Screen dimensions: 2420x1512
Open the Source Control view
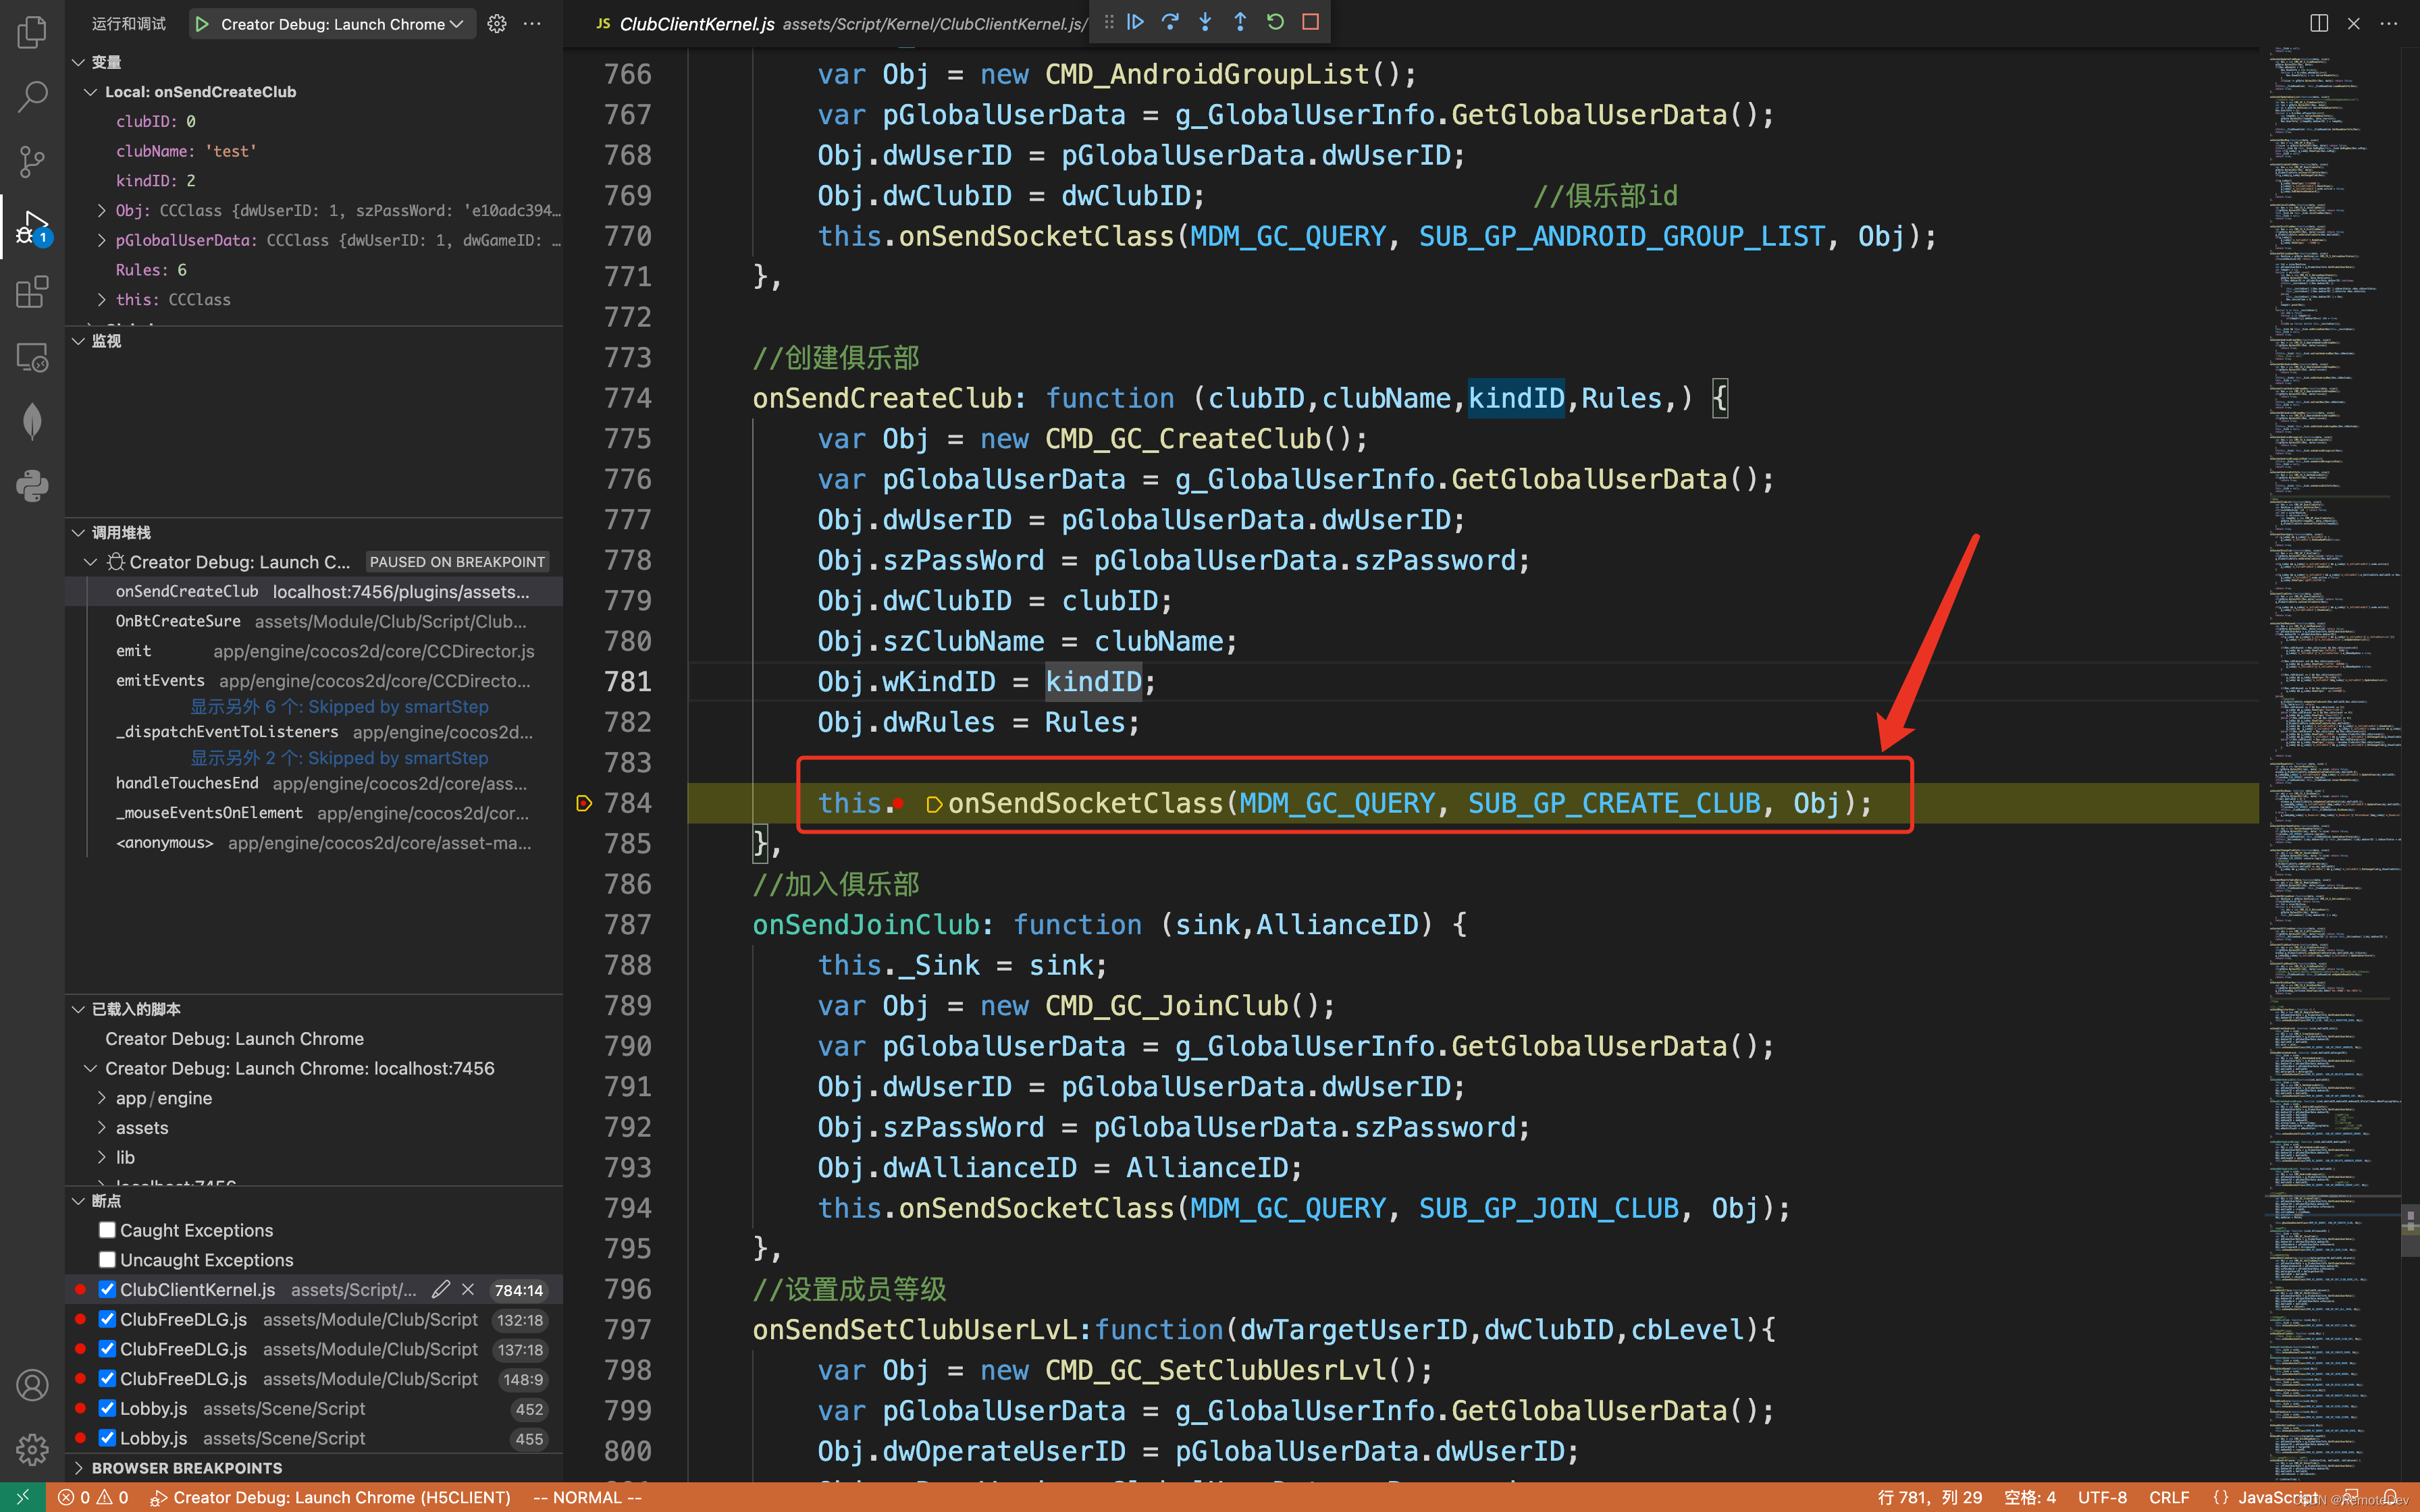32,161
